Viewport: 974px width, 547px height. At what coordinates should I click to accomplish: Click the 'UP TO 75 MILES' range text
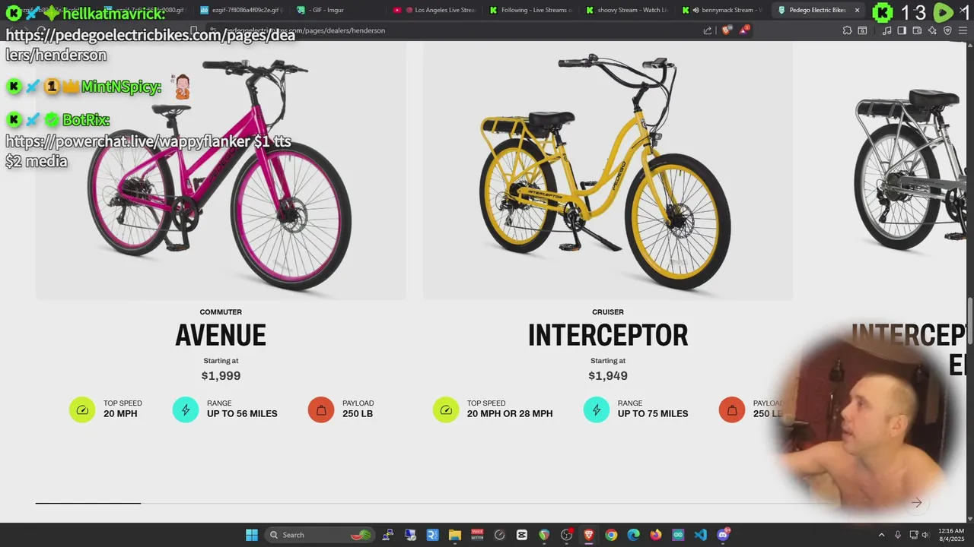click(x=653, y=414)
